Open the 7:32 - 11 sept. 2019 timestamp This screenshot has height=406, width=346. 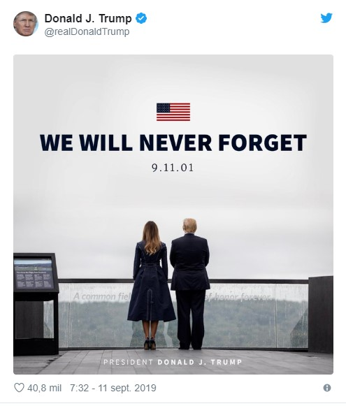113,388
